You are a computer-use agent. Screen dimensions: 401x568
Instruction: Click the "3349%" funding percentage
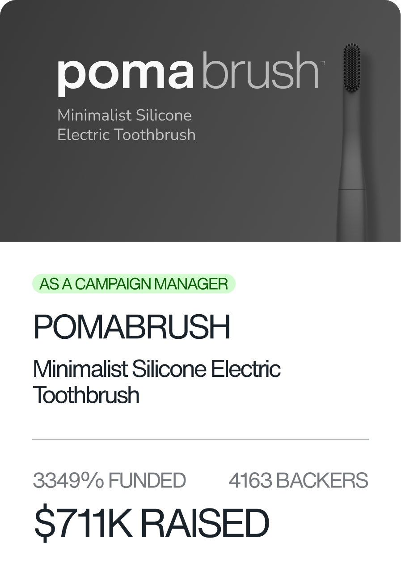click(68, 481)
